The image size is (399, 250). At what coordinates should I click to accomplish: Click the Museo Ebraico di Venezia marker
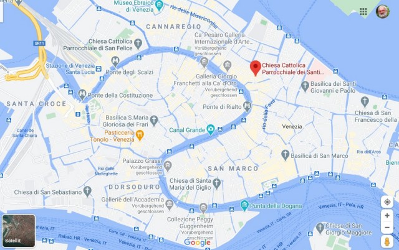160,5
